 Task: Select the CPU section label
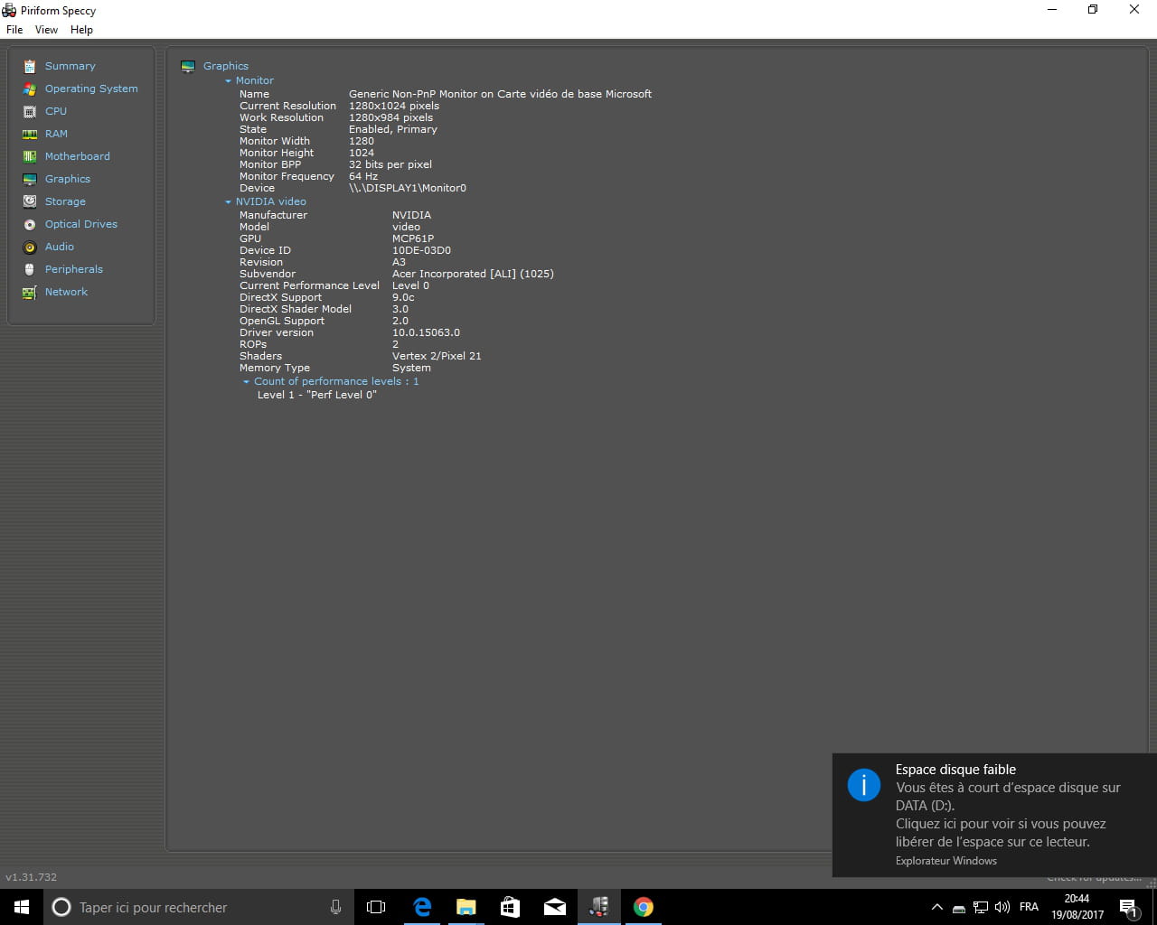pyautogui.click(x=56, y=111)
